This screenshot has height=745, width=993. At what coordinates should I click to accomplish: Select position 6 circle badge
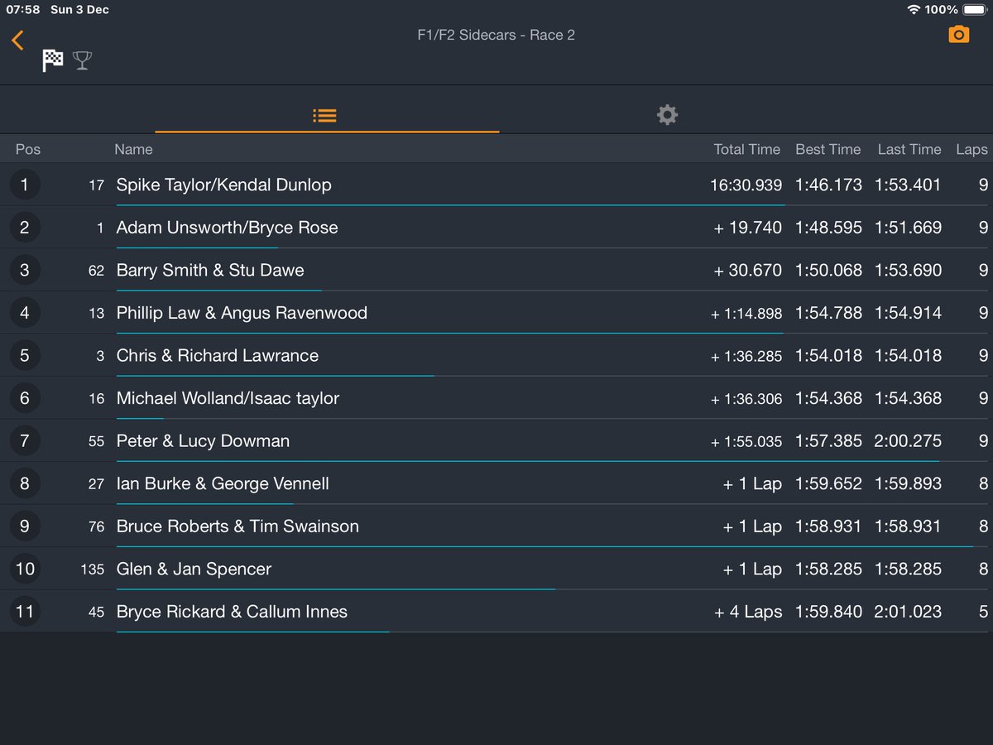point(24,398)
